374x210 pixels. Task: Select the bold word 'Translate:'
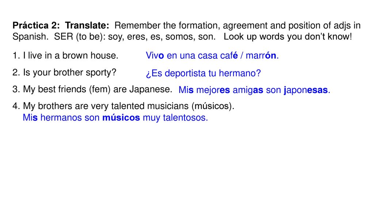[x=87, y=25]
